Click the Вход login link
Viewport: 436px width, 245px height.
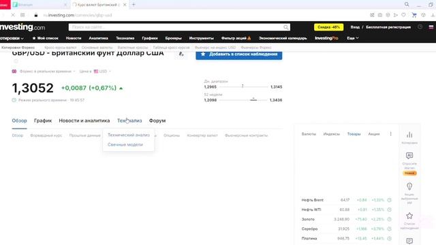355,27
